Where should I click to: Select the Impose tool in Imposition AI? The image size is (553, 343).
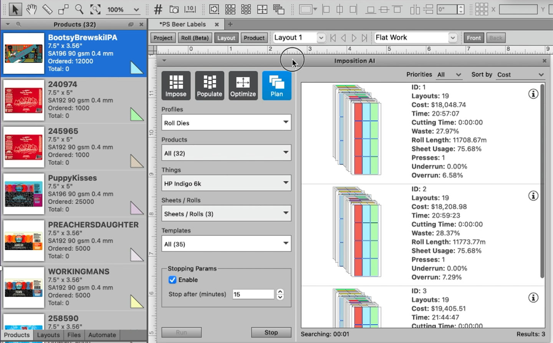(x=176, y=85)
